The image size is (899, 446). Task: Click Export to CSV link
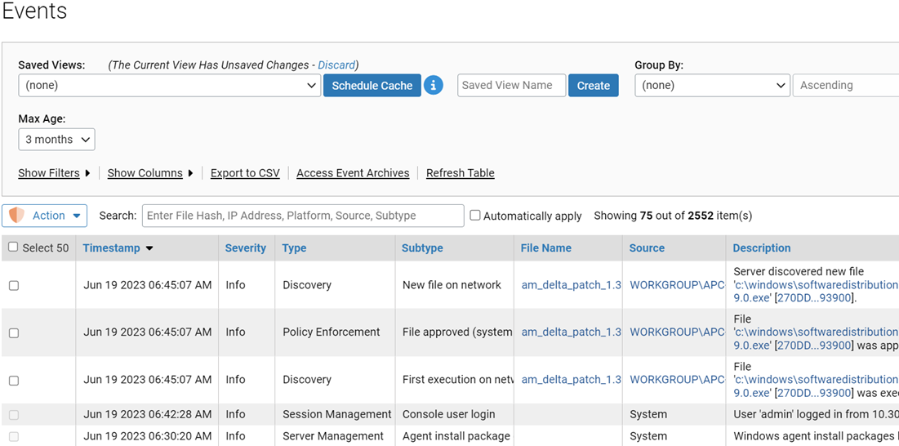245,173
